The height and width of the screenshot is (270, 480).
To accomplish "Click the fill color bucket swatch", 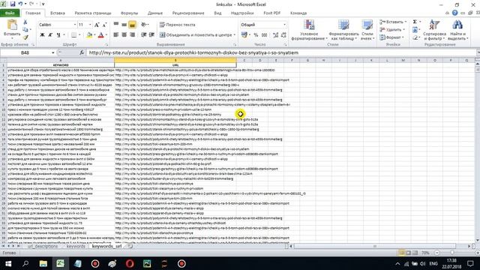I will click(89, 35).
